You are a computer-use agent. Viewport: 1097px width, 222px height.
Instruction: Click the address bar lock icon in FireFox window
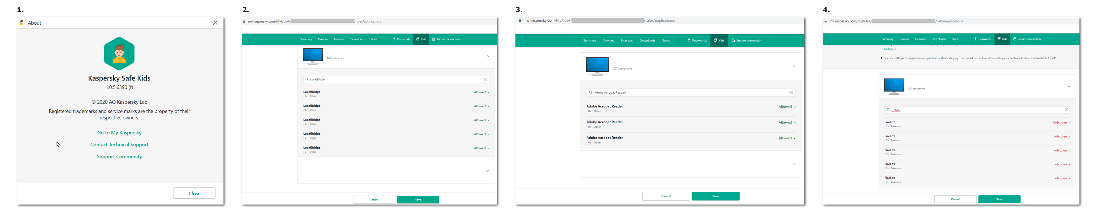point(826,21)
